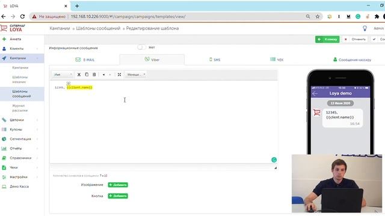This screenshot has height=216, width=385.
Task: Click the Сегментация pie chart icon
Action: pos(4,139)
